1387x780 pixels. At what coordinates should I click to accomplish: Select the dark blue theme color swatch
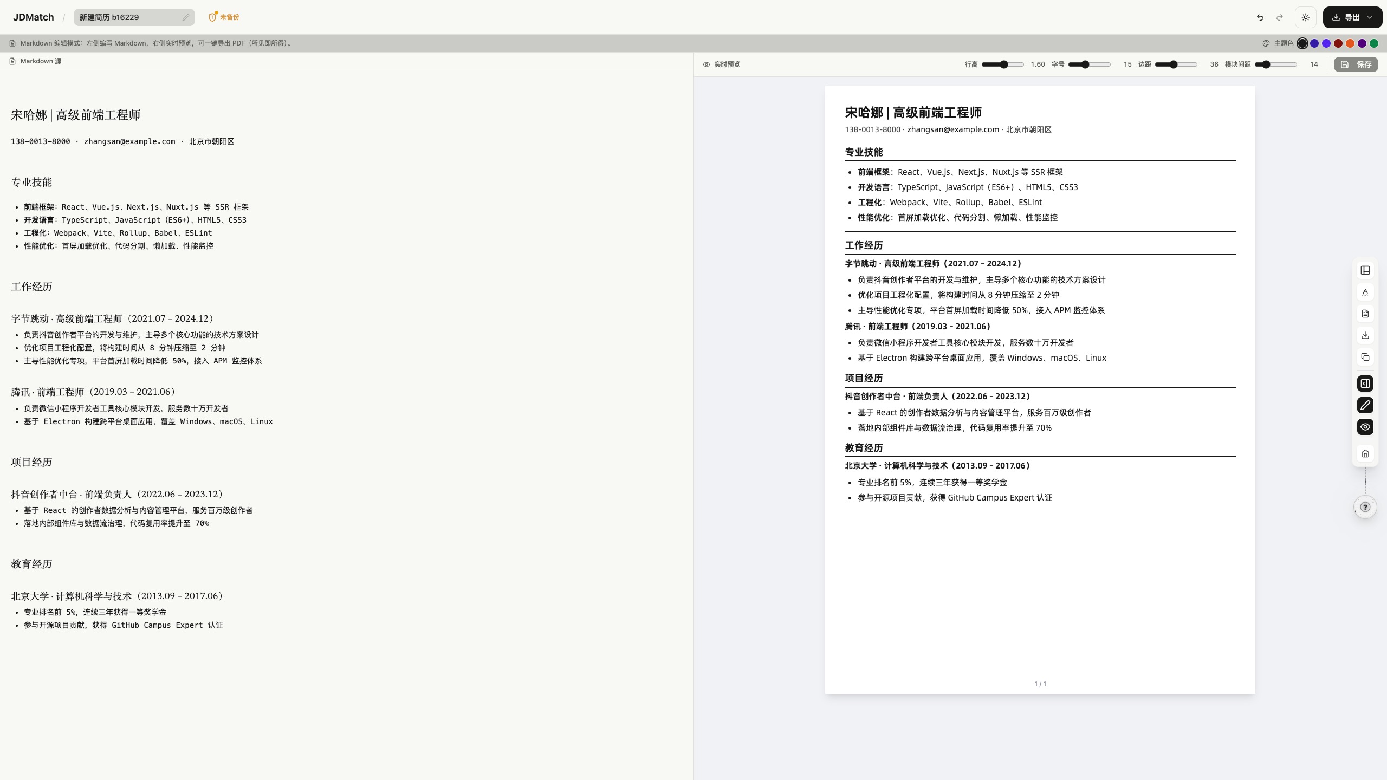[1314, 43]
